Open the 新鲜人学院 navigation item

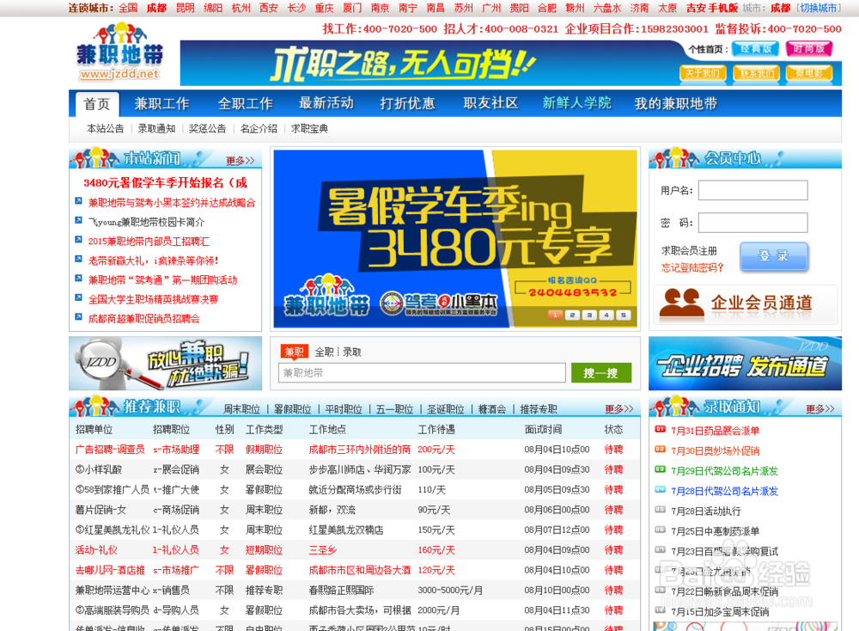(x=576, y=103)
